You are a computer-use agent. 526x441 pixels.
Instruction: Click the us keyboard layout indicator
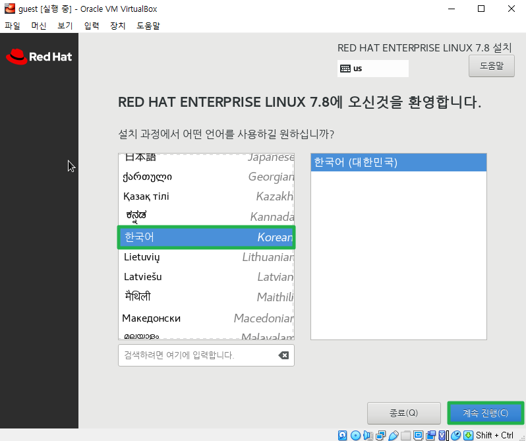pyautogui.click(x=372, y=69)
